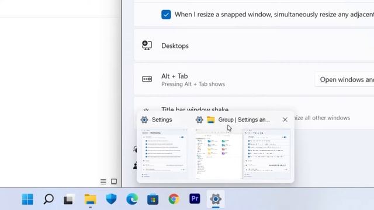374x210 pixels.
Task: Open the Alt + Tab dropdown
Action: [x=344, y=80]
